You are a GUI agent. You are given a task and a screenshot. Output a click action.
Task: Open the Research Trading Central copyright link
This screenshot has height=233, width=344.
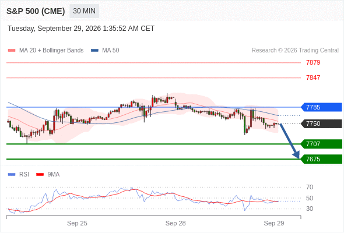point(295,51)
